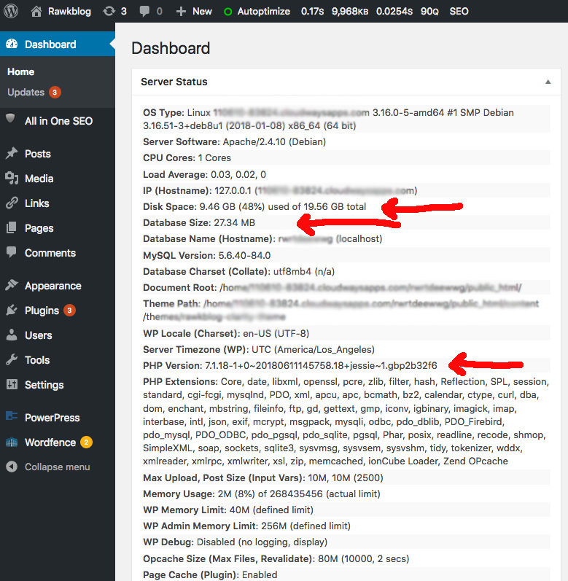Open the SEO admin bar item
The height and width of the screenshot is (581, 568).
pos(459,12)
